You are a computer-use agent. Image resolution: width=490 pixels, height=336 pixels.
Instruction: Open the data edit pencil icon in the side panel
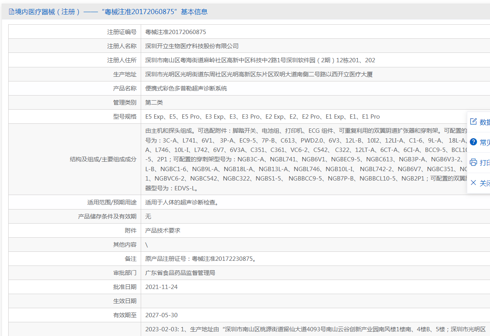[473, 122]
